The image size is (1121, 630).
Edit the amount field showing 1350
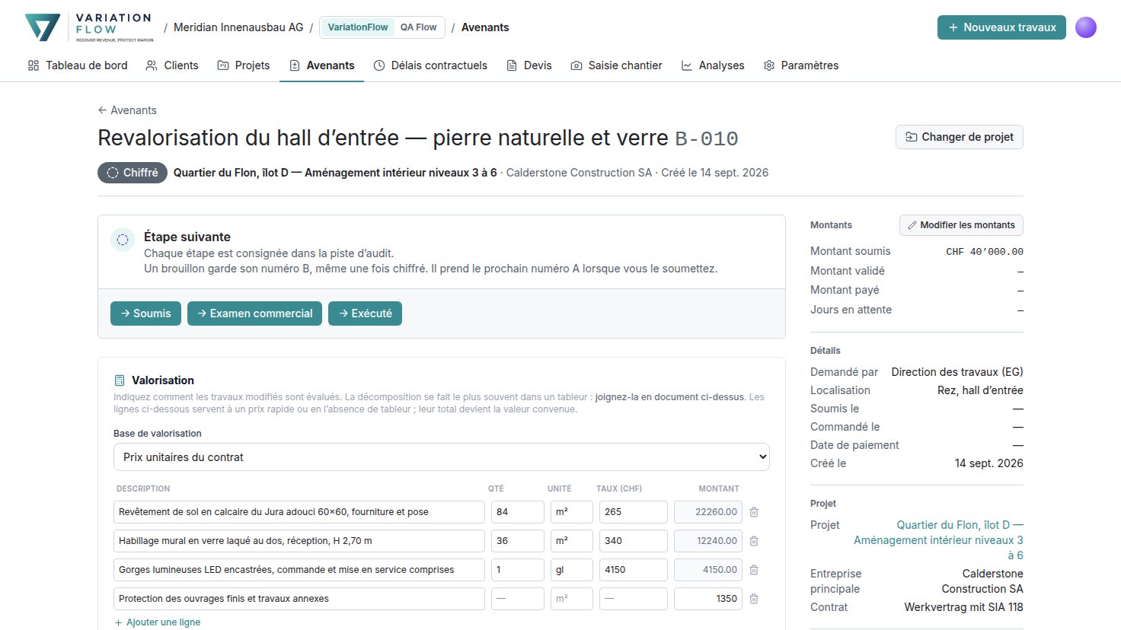point(708,599)
